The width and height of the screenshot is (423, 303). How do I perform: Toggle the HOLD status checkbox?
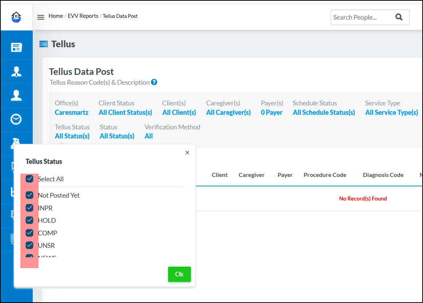point(29,220)
